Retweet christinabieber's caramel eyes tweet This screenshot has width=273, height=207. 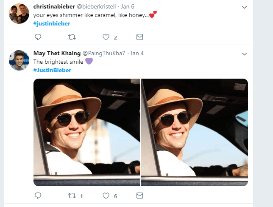click(x=72, y=37)
